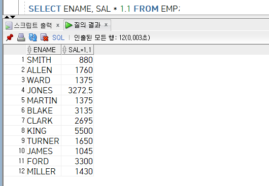Image resolution: width=269 pixels, height=186 pixels.
Task: Close the 질의 결과 tab
Action: pyautogui.click(x=106, y=25)
